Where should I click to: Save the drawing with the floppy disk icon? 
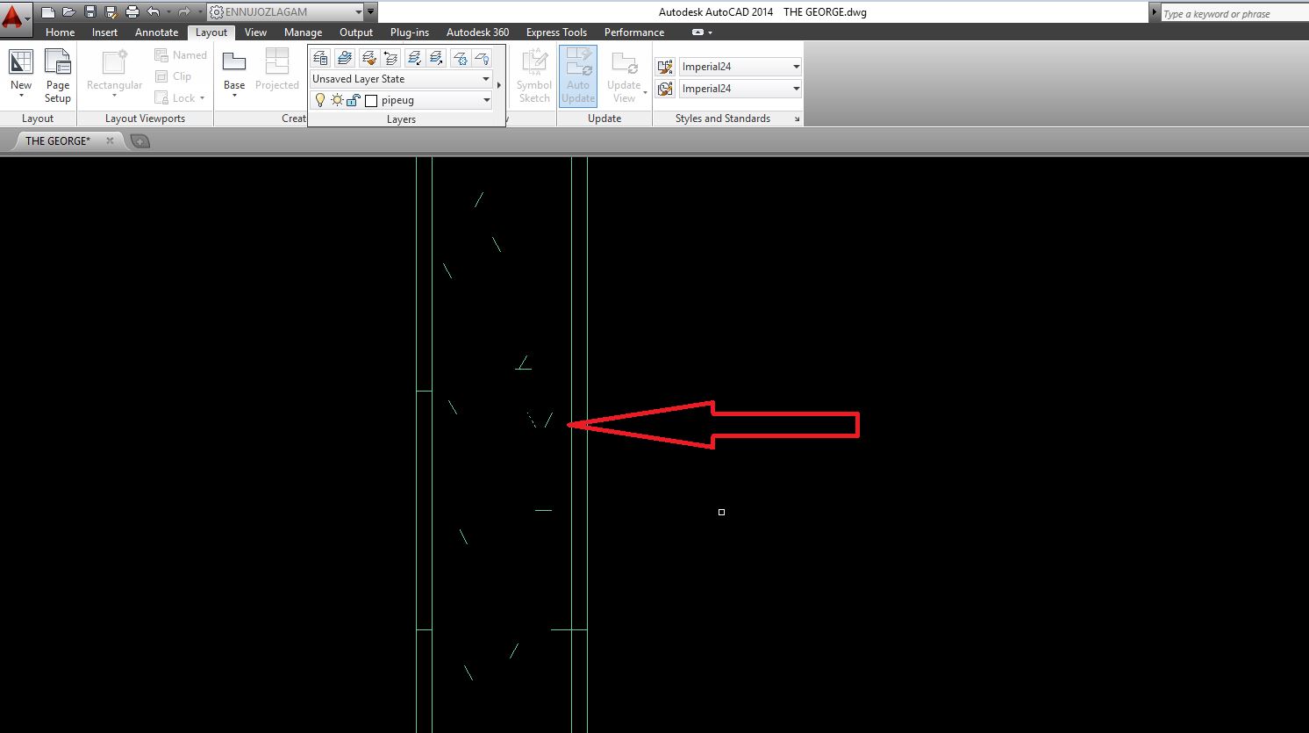pyautogui.click(x=90, y=12)
